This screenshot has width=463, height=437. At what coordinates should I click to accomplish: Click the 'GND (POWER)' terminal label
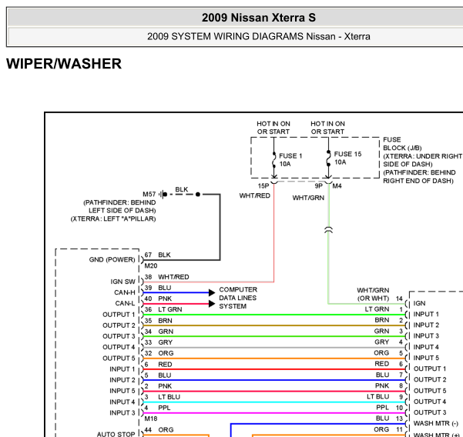coord(112,259)
